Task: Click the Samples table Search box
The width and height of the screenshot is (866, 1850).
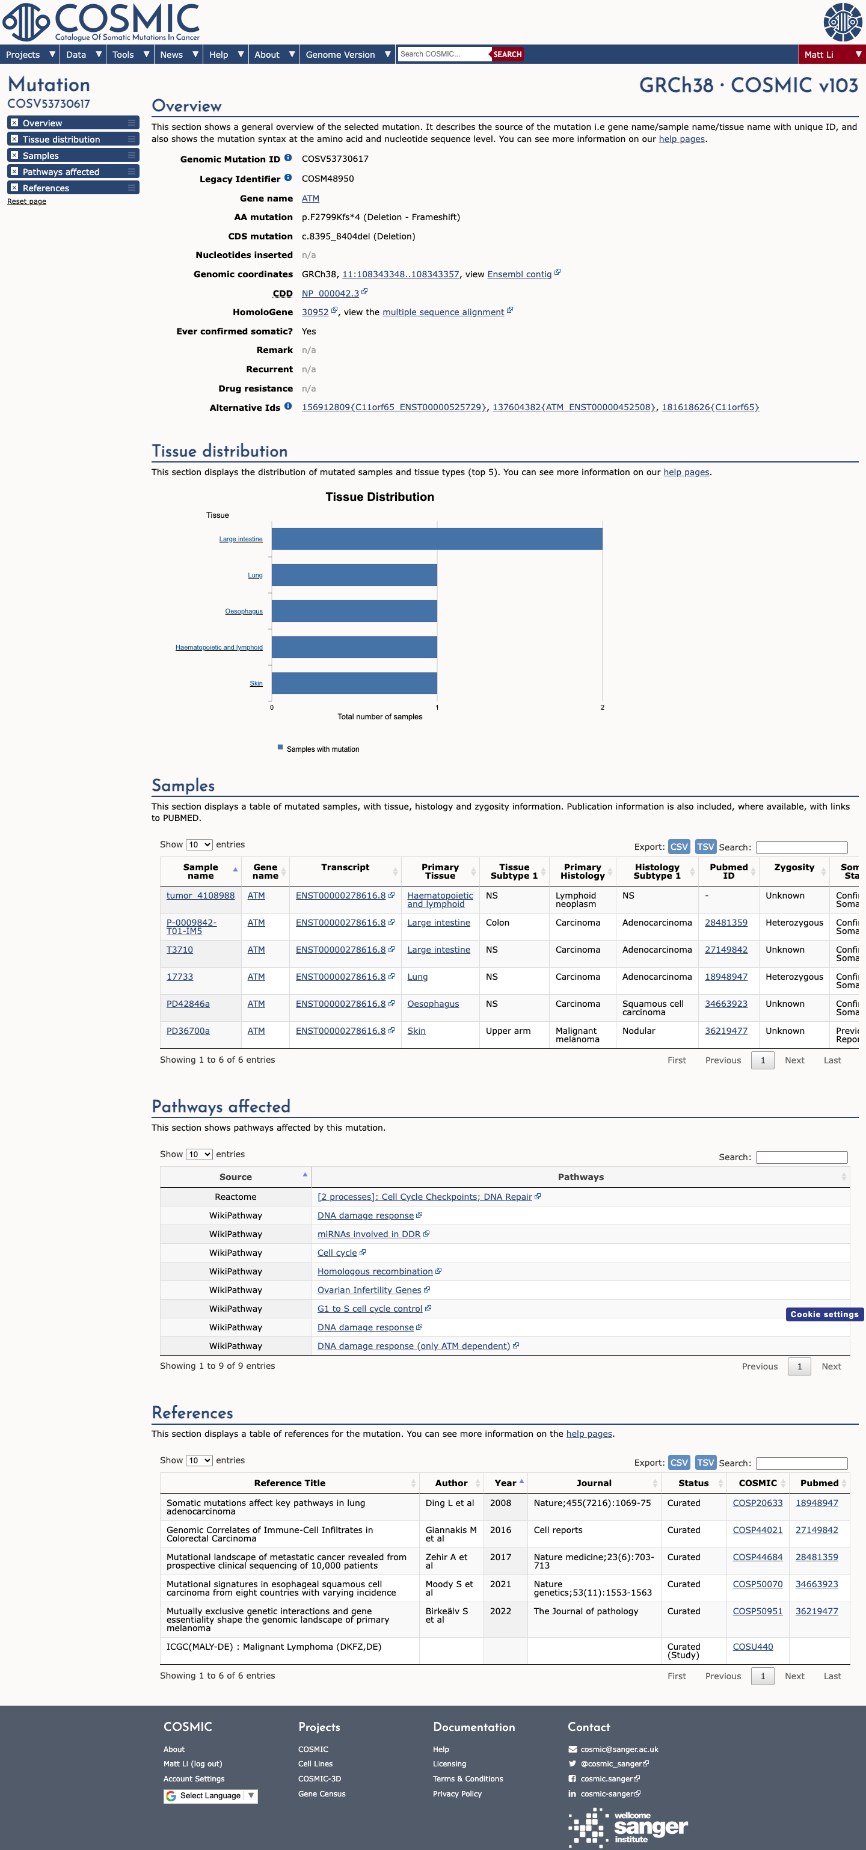Action: [x=802, y=847]
